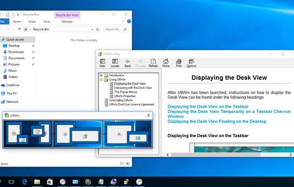Launch Microsoft Edge from the taskbar

point(24,182)
